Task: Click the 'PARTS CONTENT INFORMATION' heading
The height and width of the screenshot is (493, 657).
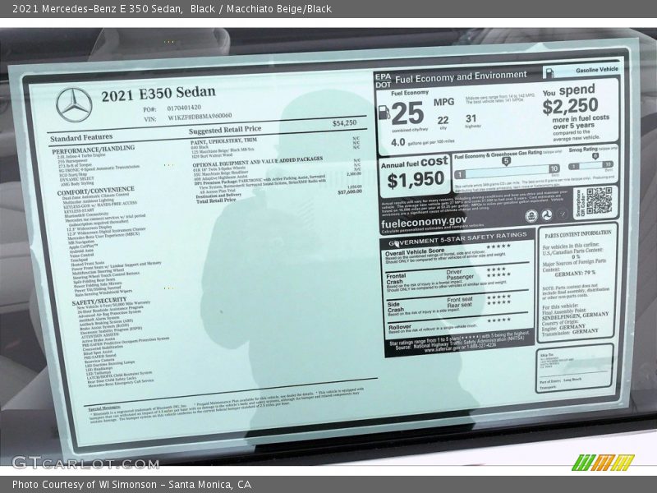Action: (578, 234)
